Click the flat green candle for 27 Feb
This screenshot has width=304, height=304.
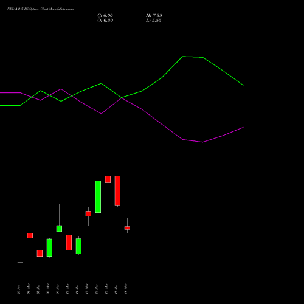(x=20, y=263)
